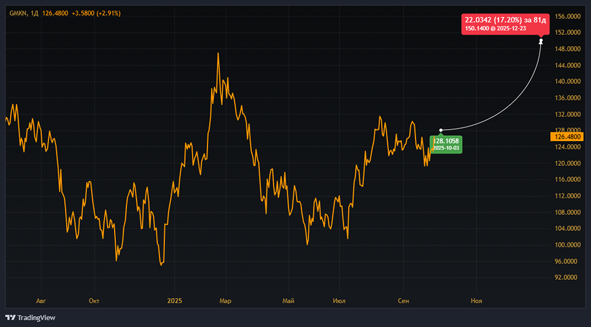Click the Сен time axis label

(403, 301)
